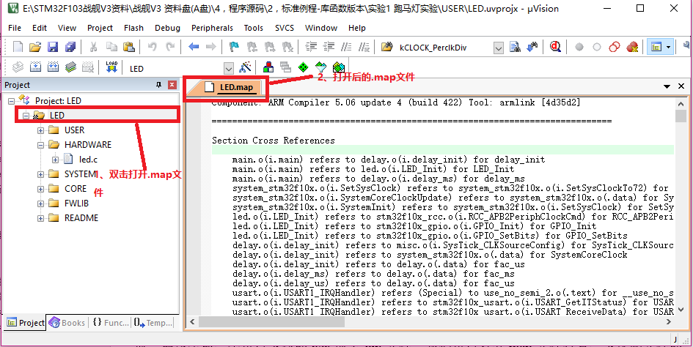Click the Build target icon
The height and width of the screenshot is (347, 693).
(35, 67)
